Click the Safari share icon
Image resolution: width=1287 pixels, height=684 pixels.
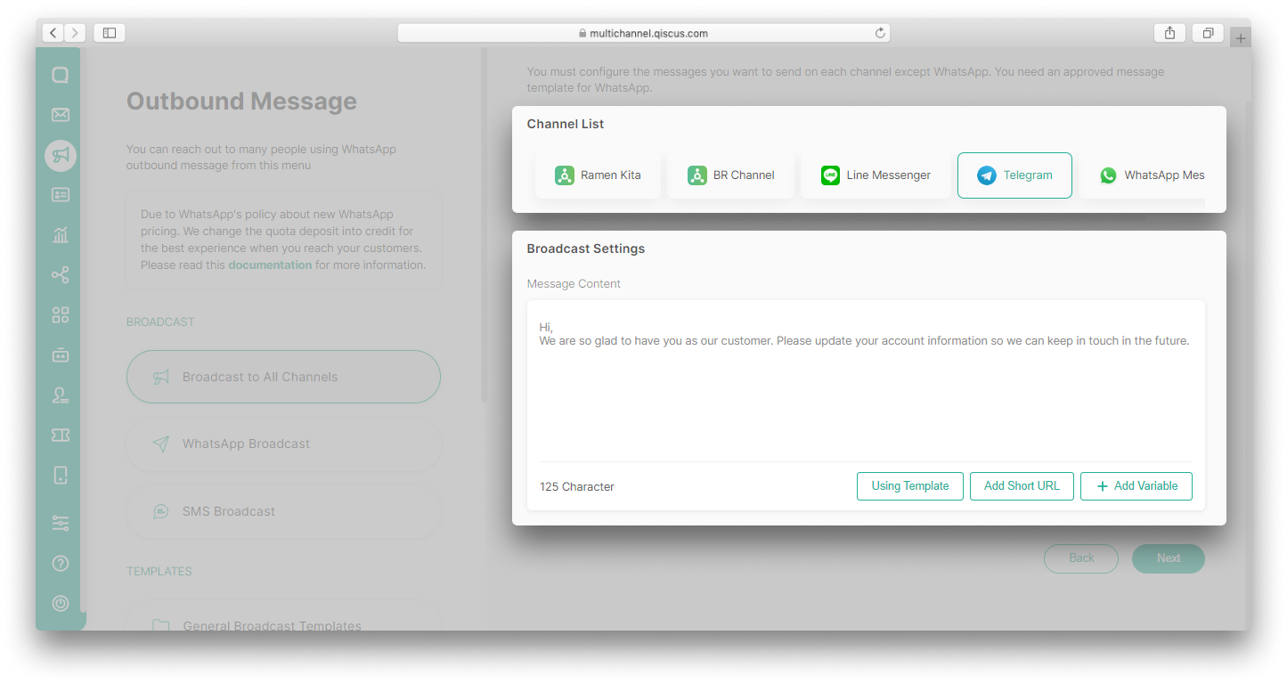click(x=1169, y=33)
